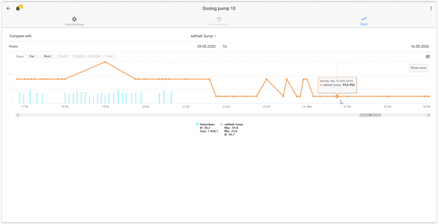Open the three-dot overflow menu
This screenshot has height=224, width=438.
(431, 8)
